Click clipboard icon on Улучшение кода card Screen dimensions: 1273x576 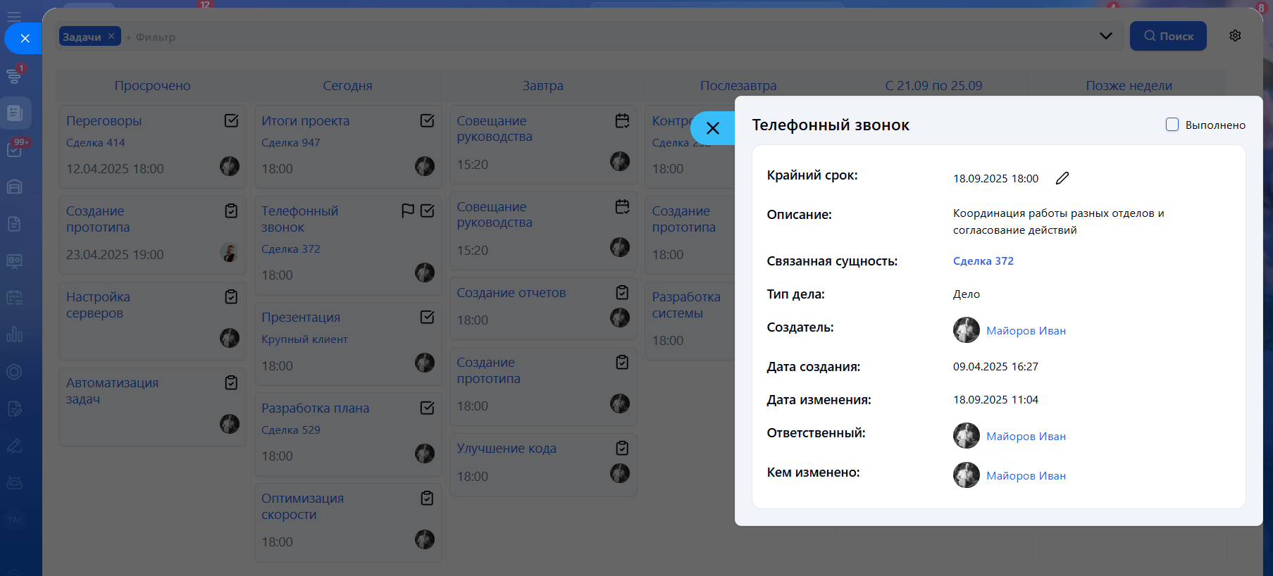(x=622, y=448)
